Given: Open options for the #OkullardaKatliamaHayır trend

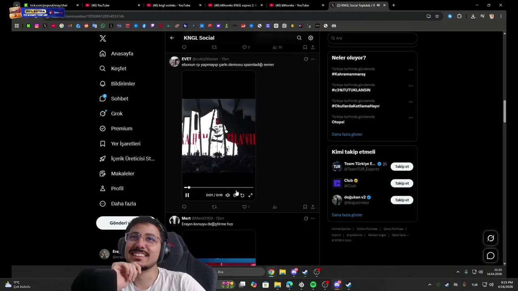Looking at the screenshot, I should (x=411, y=101).
